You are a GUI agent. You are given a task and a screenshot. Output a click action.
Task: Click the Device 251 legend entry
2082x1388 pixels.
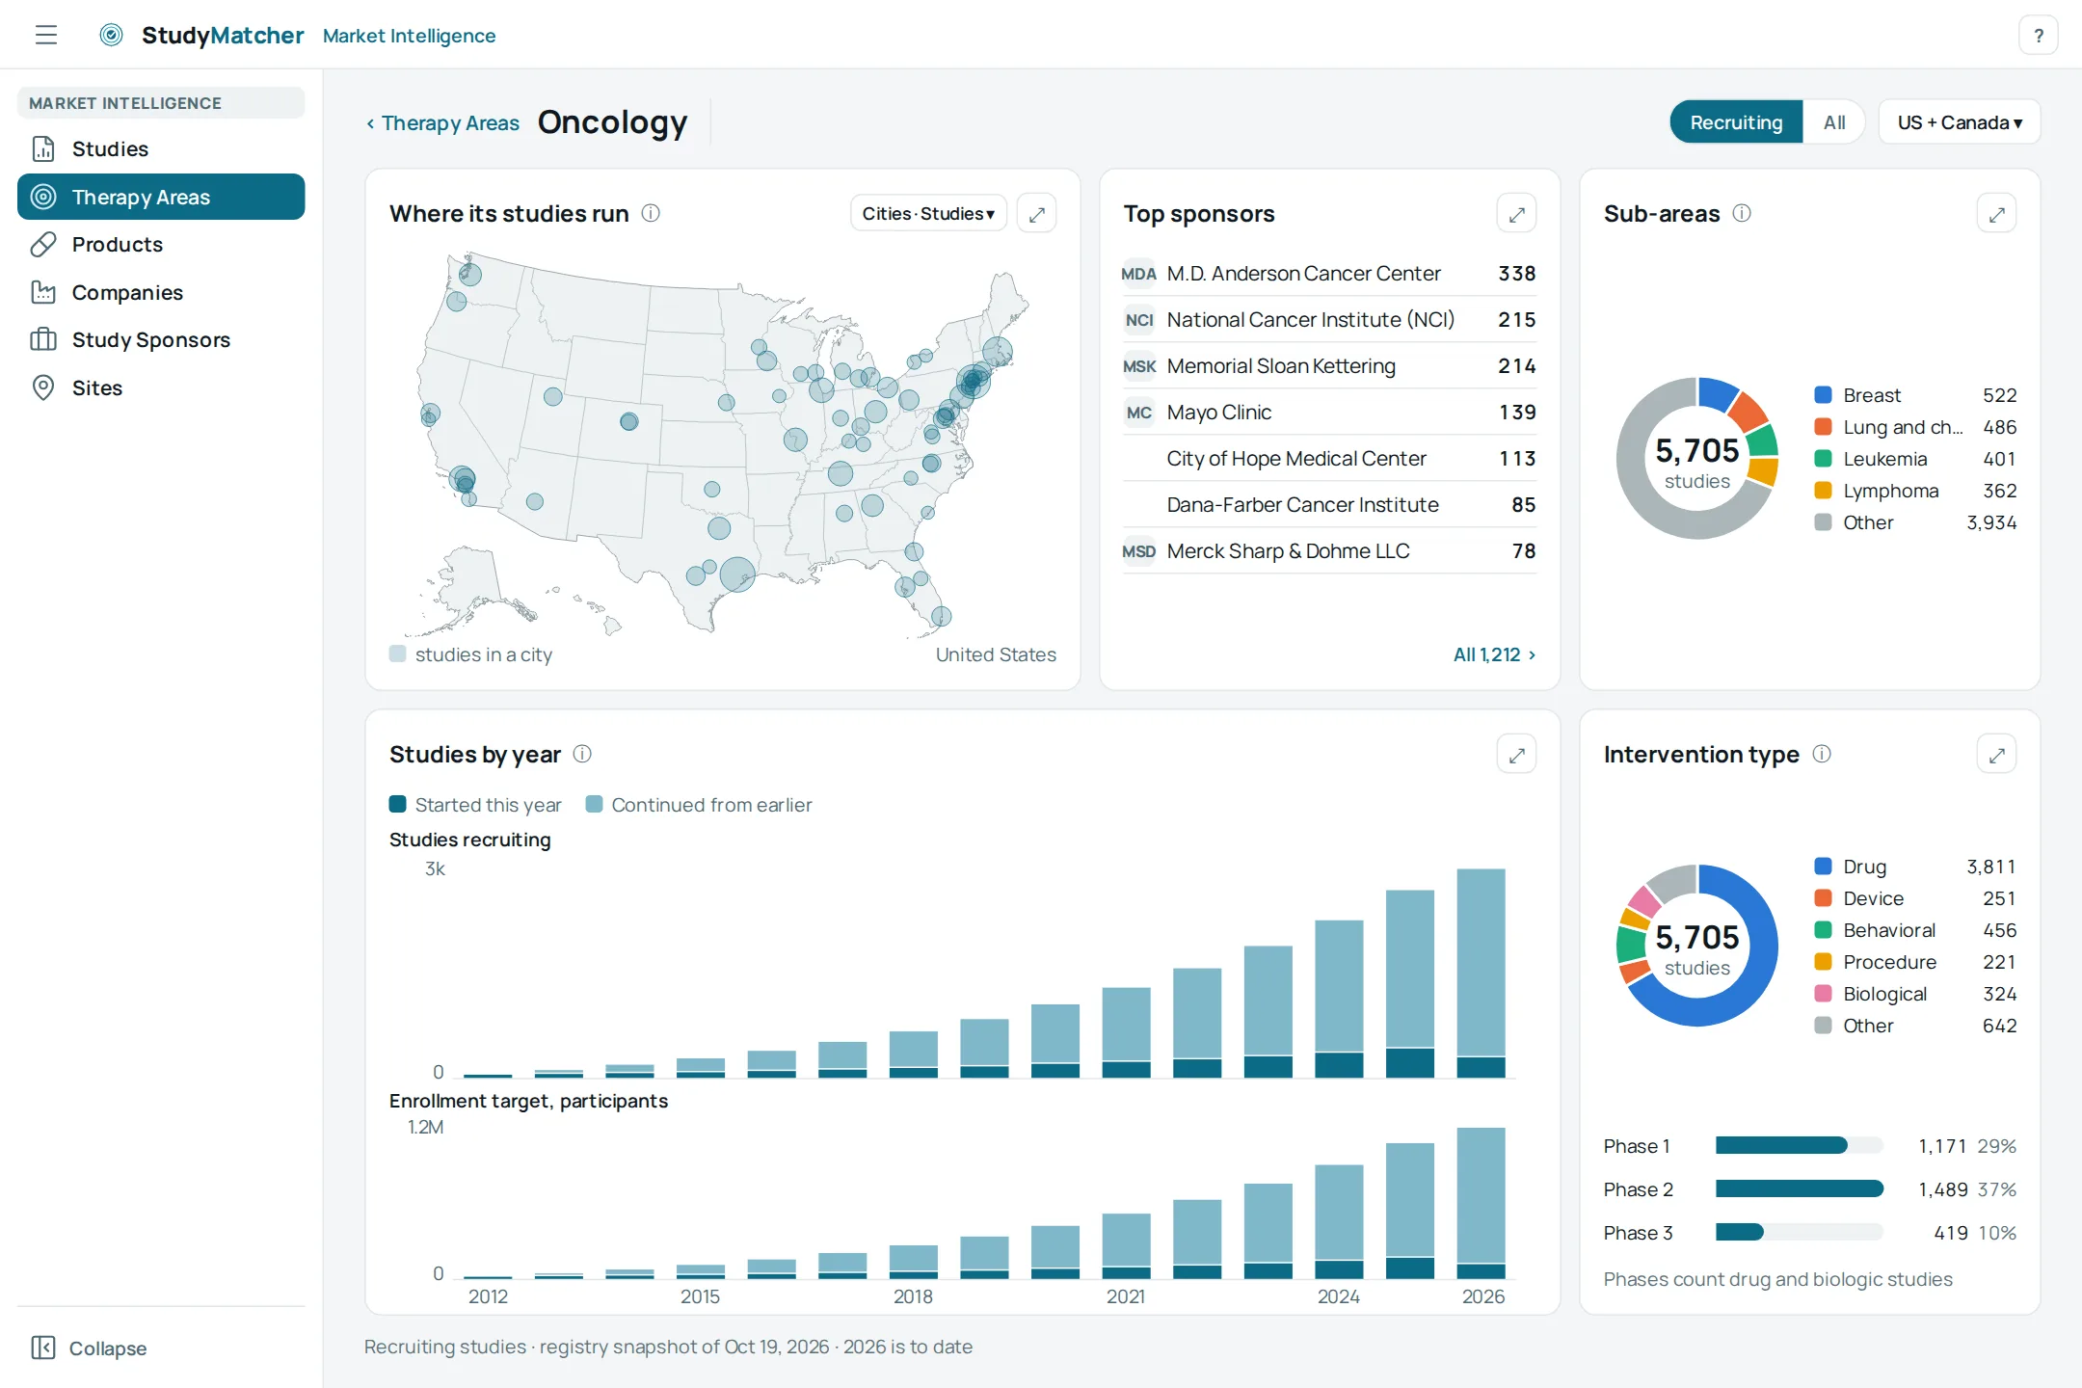pos(1914,898)
